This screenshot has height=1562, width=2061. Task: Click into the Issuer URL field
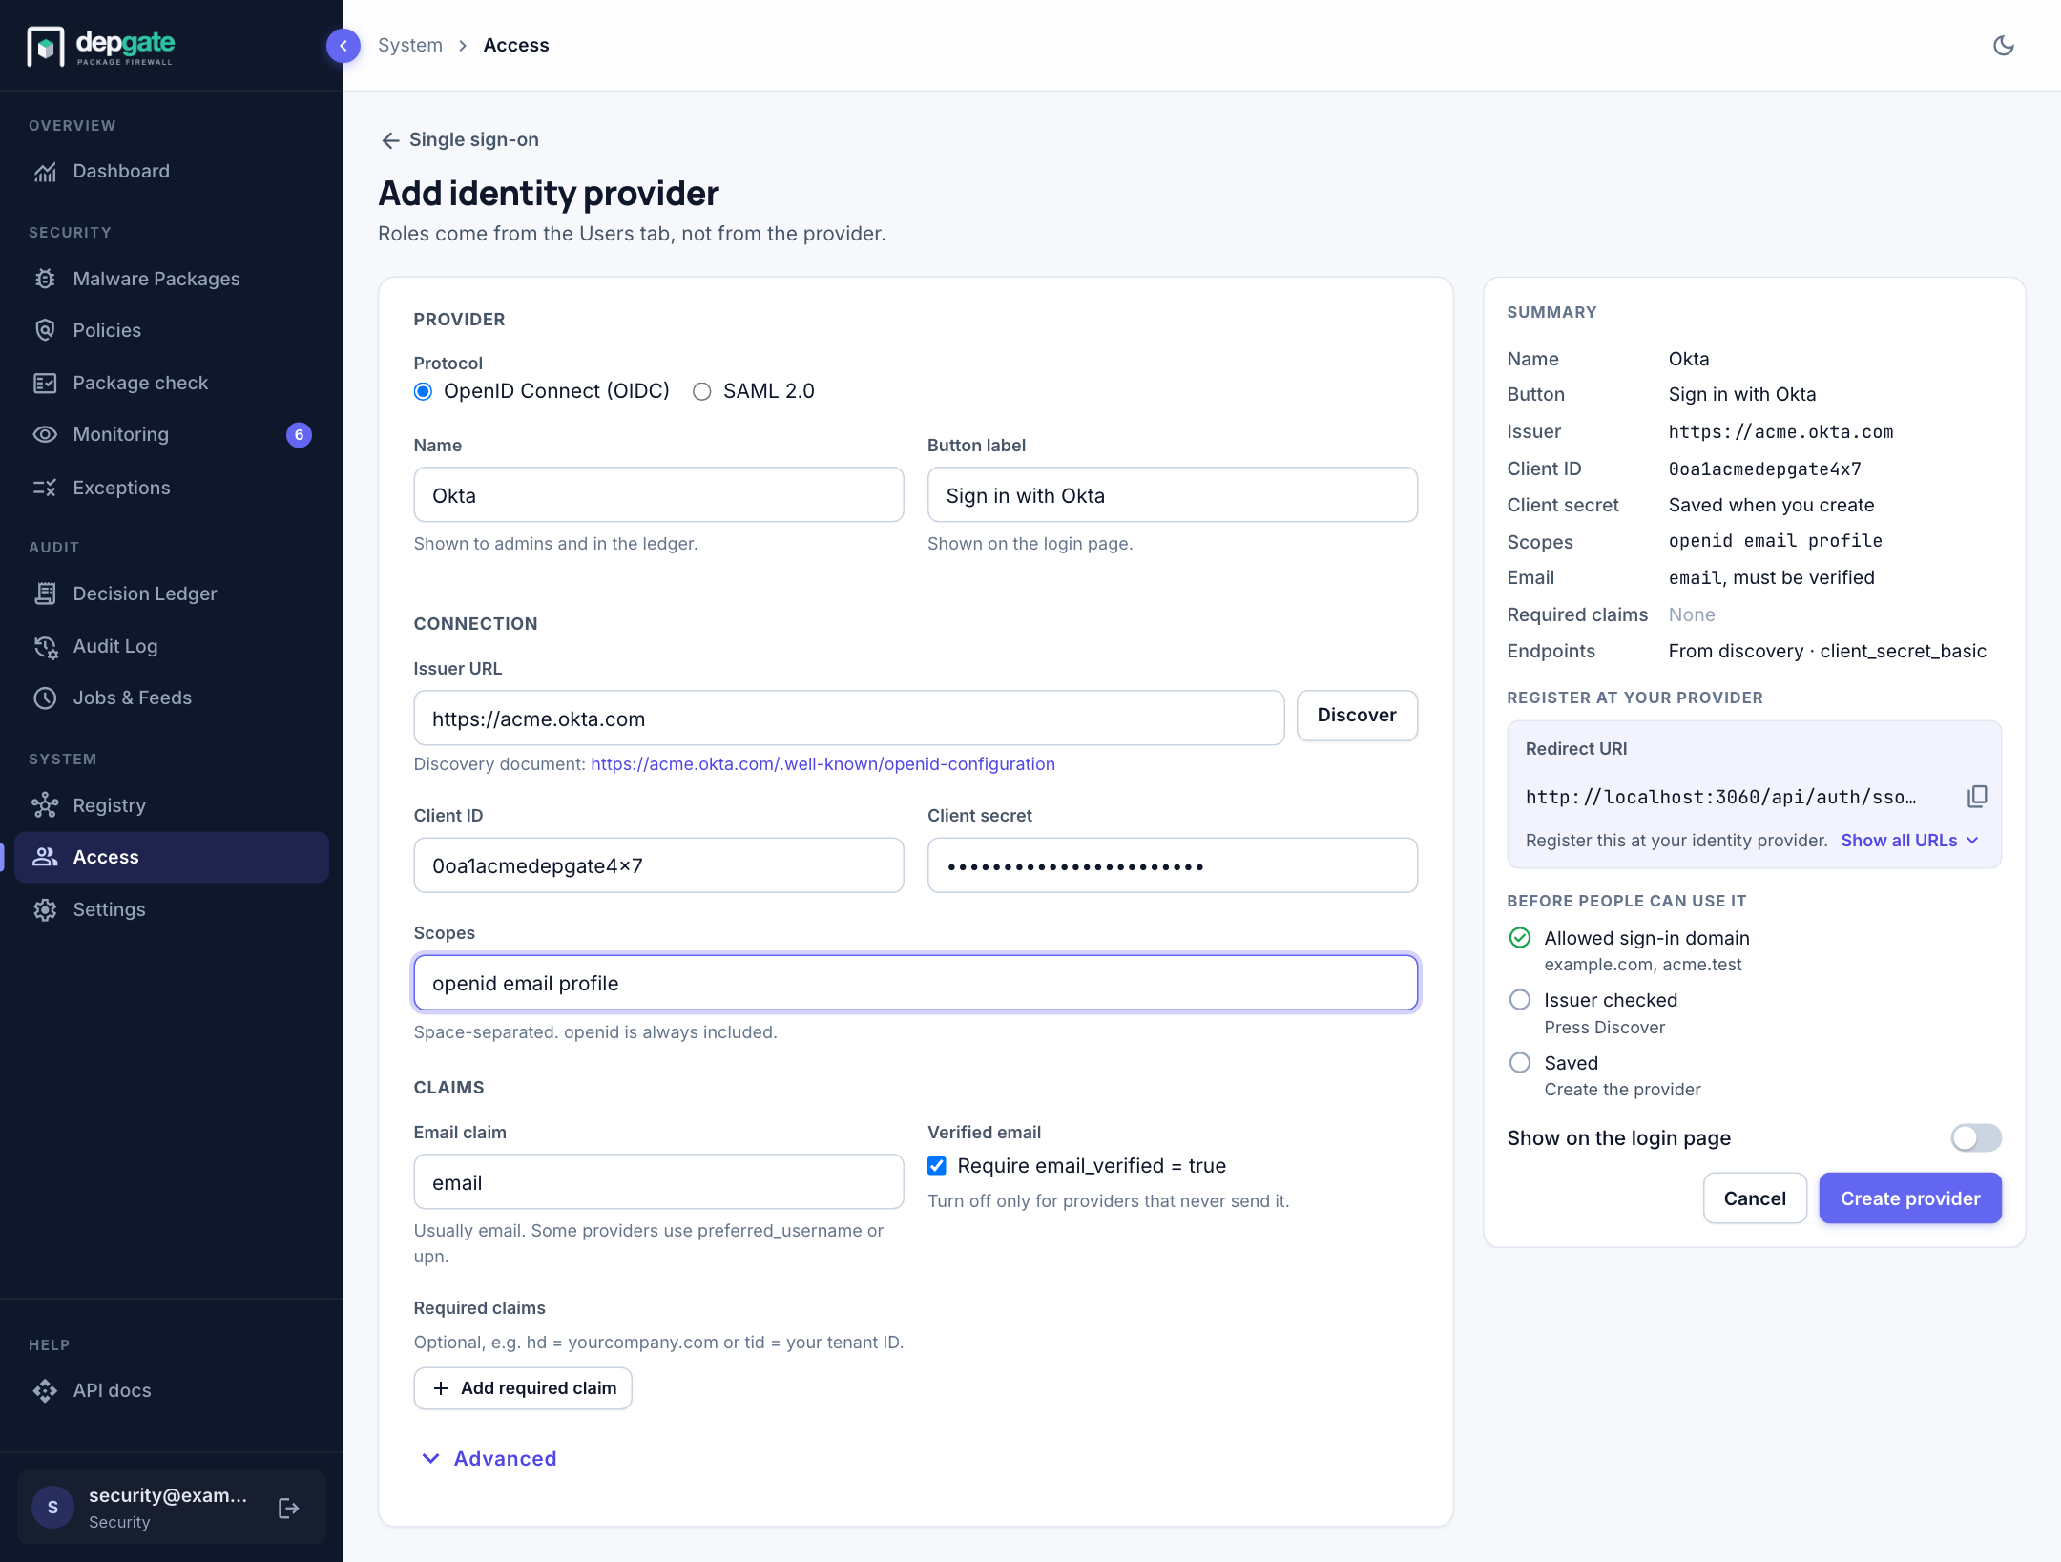(848, 719)
